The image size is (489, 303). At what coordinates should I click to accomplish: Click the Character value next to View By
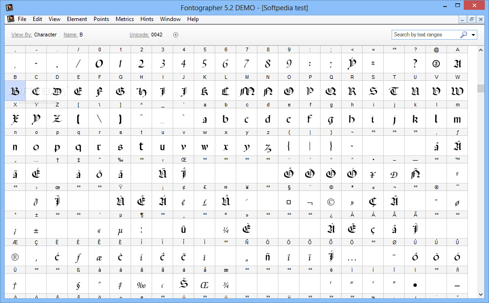coord(45,35)
